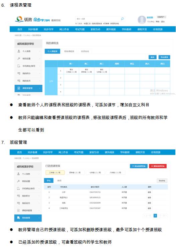
Task: Click the 个人中心 link under username
Action: tap(151, 21)
